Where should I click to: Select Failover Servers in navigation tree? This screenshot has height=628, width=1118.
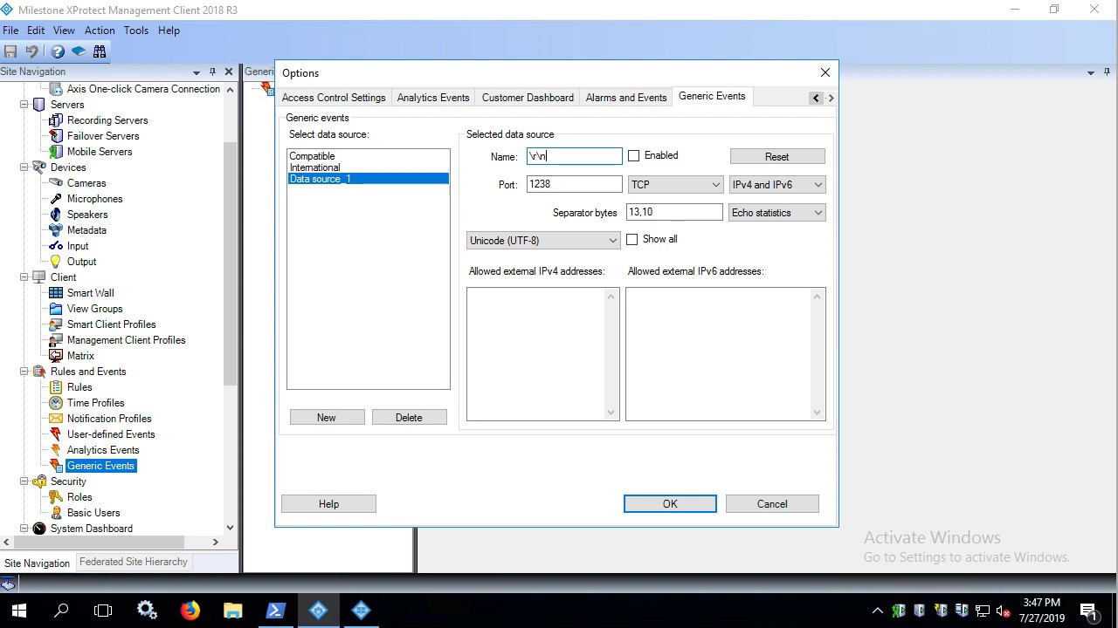tap(103, 136)
